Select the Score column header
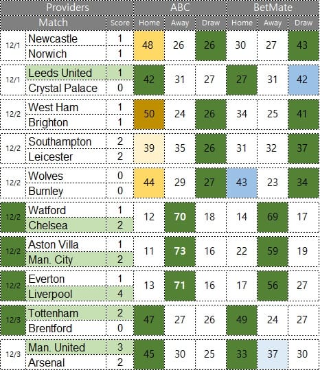 click(120, 23)
